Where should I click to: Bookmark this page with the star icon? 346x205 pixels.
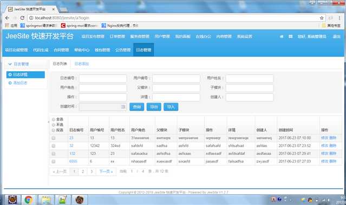click(322, 18)
